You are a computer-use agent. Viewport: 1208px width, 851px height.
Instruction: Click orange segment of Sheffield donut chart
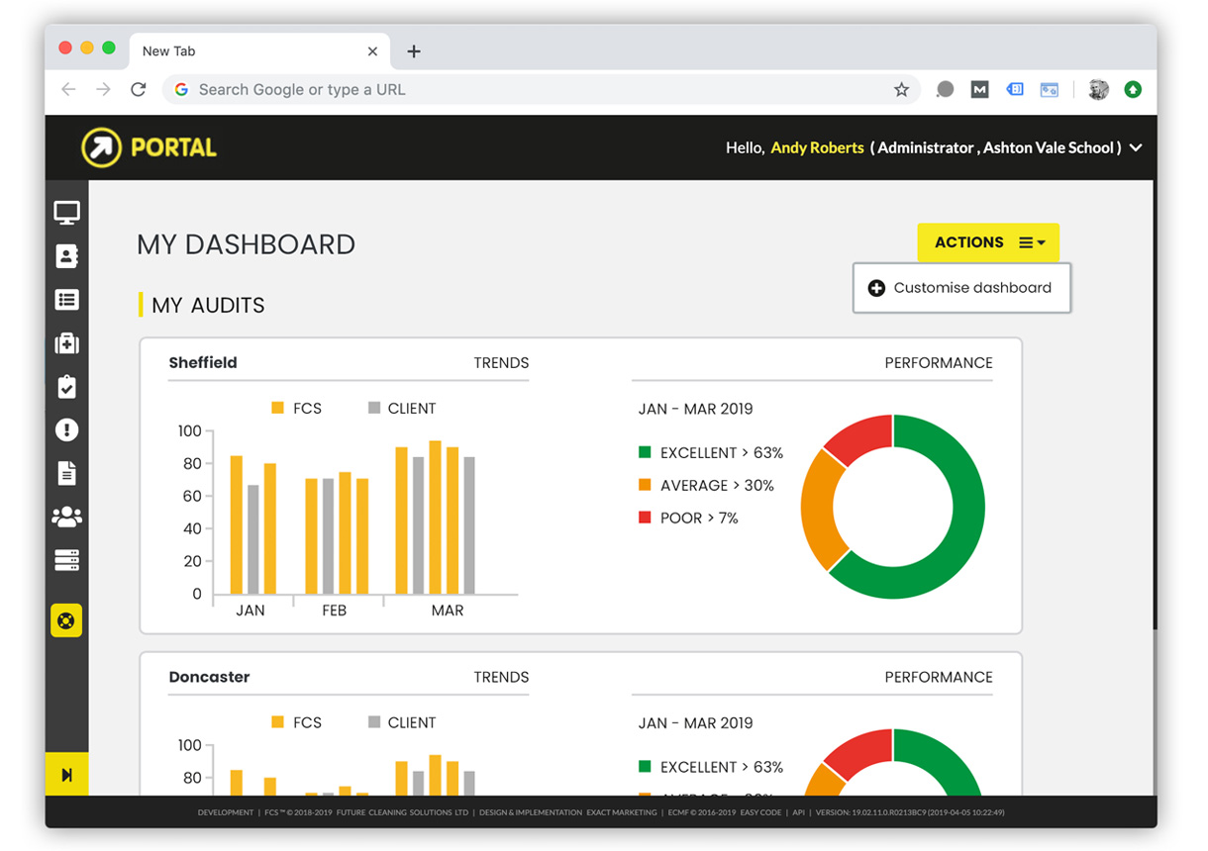(x=819, y=510)
